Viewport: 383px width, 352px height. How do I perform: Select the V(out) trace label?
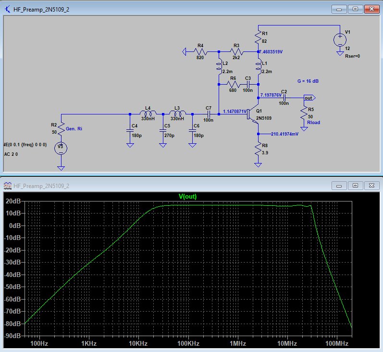(x=187, y=196)
